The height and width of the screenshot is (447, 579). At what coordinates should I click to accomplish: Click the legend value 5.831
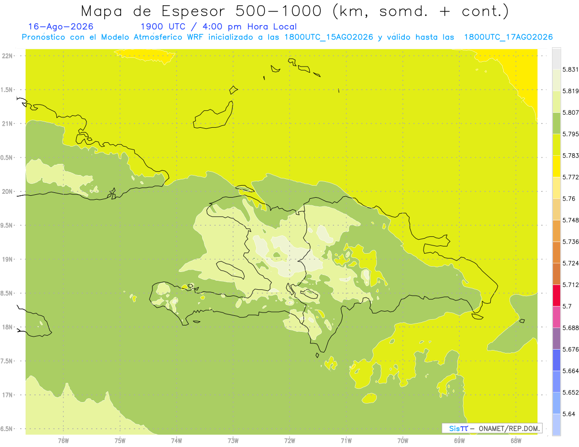[570, 69]
